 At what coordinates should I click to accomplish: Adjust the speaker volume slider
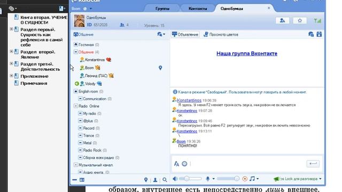tap(190, 179)
